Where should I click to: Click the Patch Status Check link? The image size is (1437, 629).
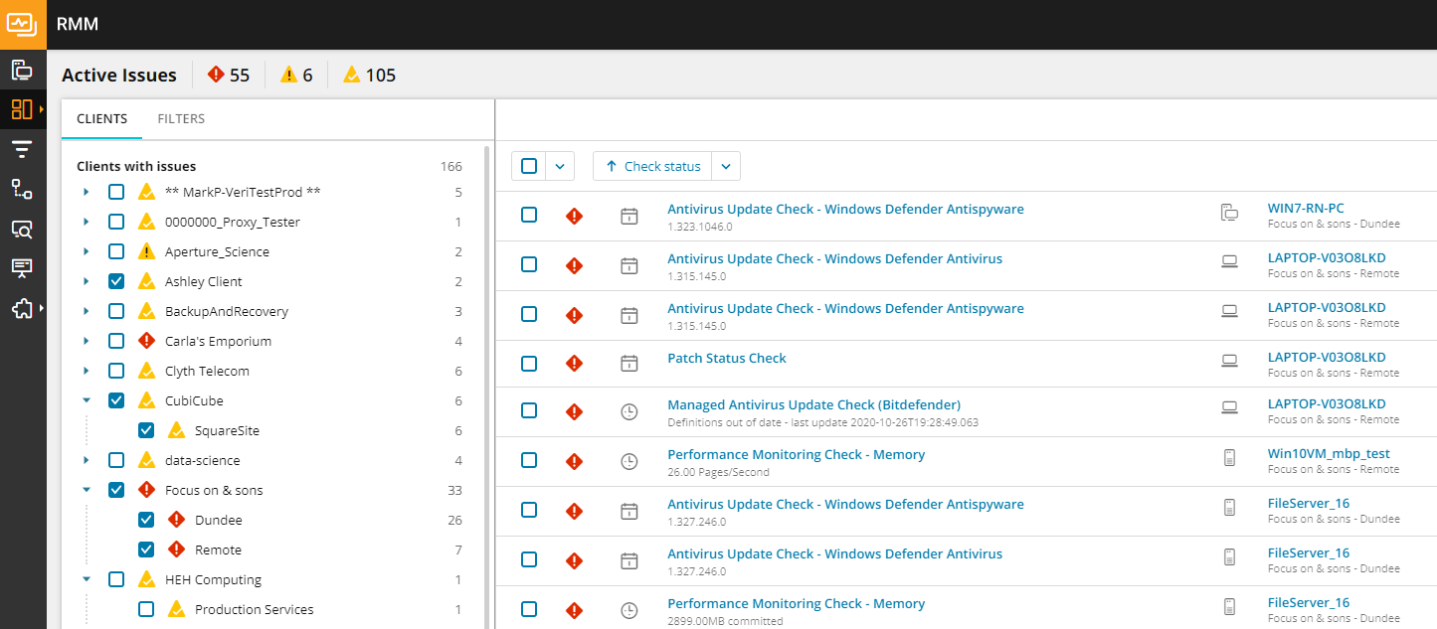tap(727, 358)
